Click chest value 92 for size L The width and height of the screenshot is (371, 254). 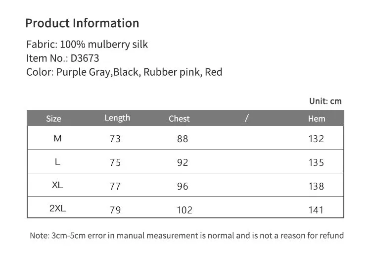tap(183, 162)
